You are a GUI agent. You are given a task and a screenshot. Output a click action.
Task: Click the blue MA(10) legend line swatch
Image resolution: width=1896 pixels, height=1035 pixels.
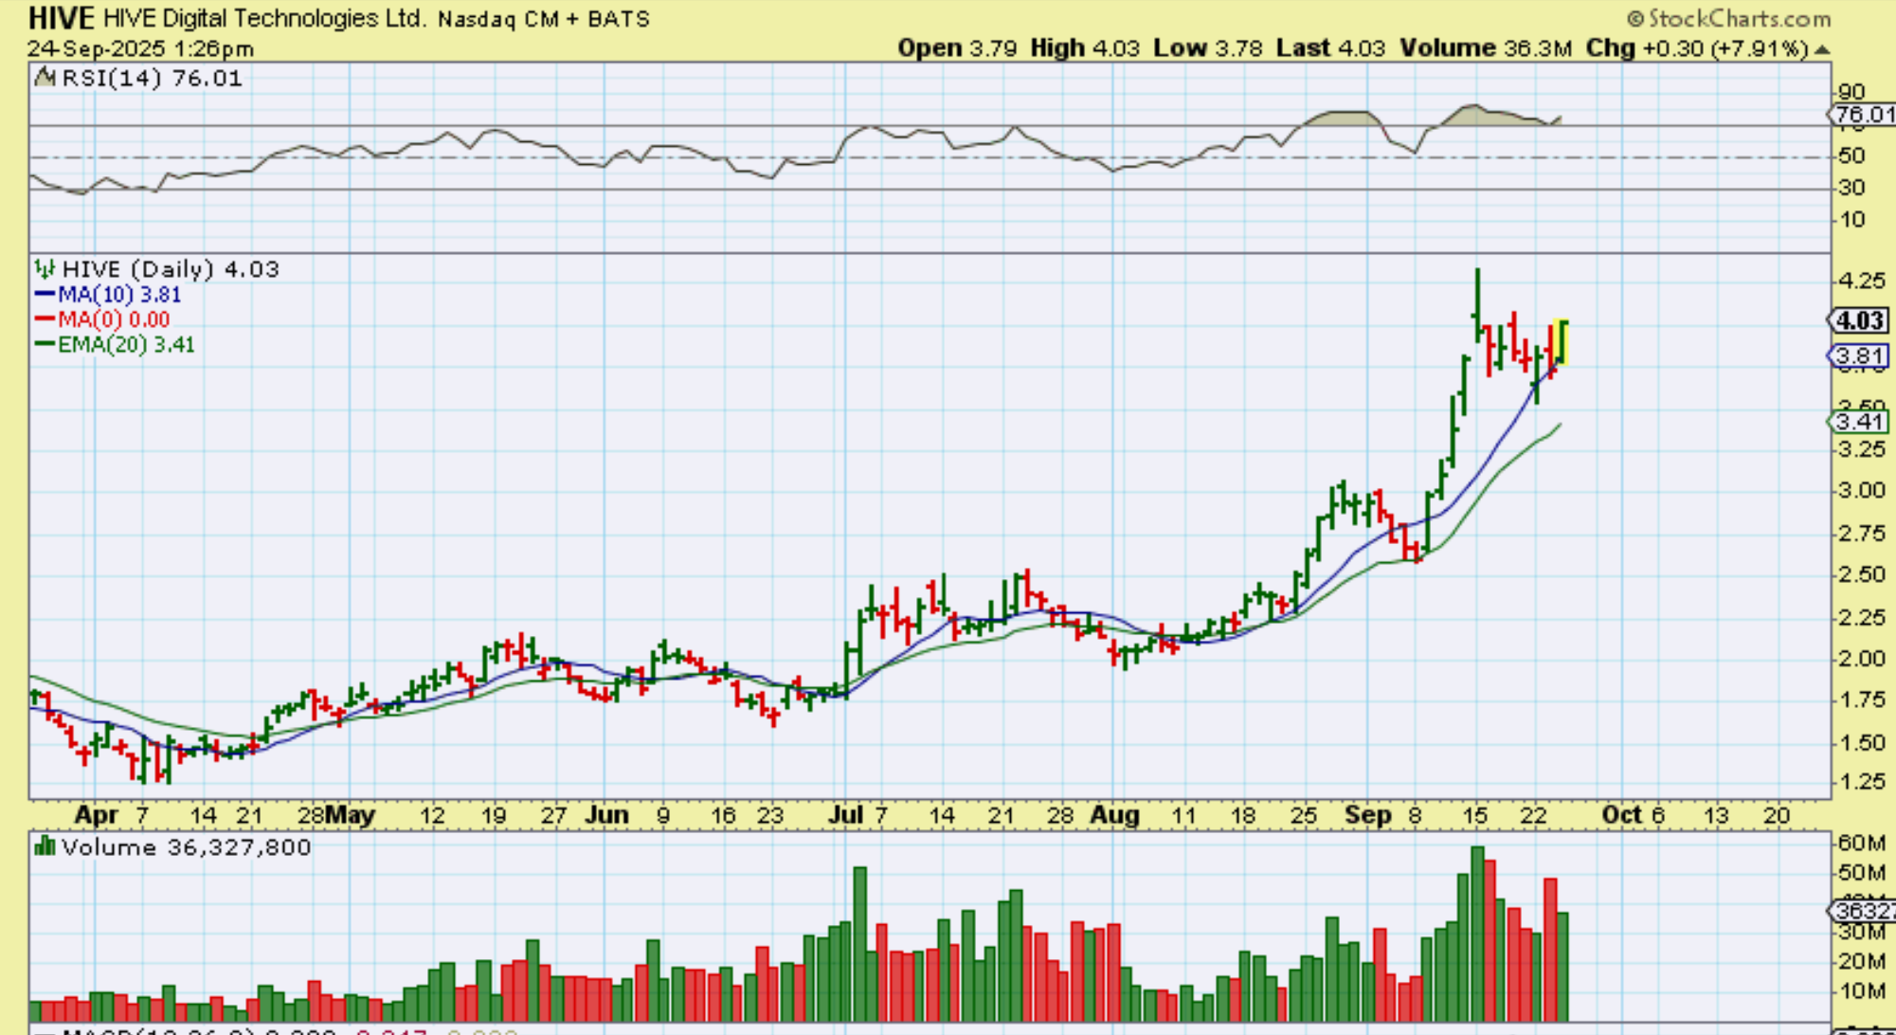point(45,295)
